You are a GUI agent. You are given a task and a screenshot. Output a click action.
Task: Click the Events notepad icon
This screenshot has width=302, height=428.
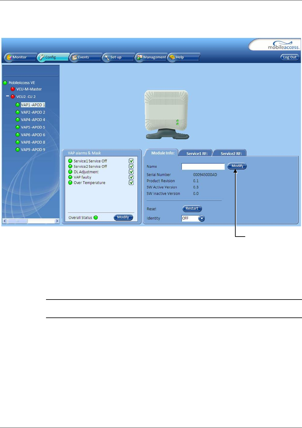[74, 57]
